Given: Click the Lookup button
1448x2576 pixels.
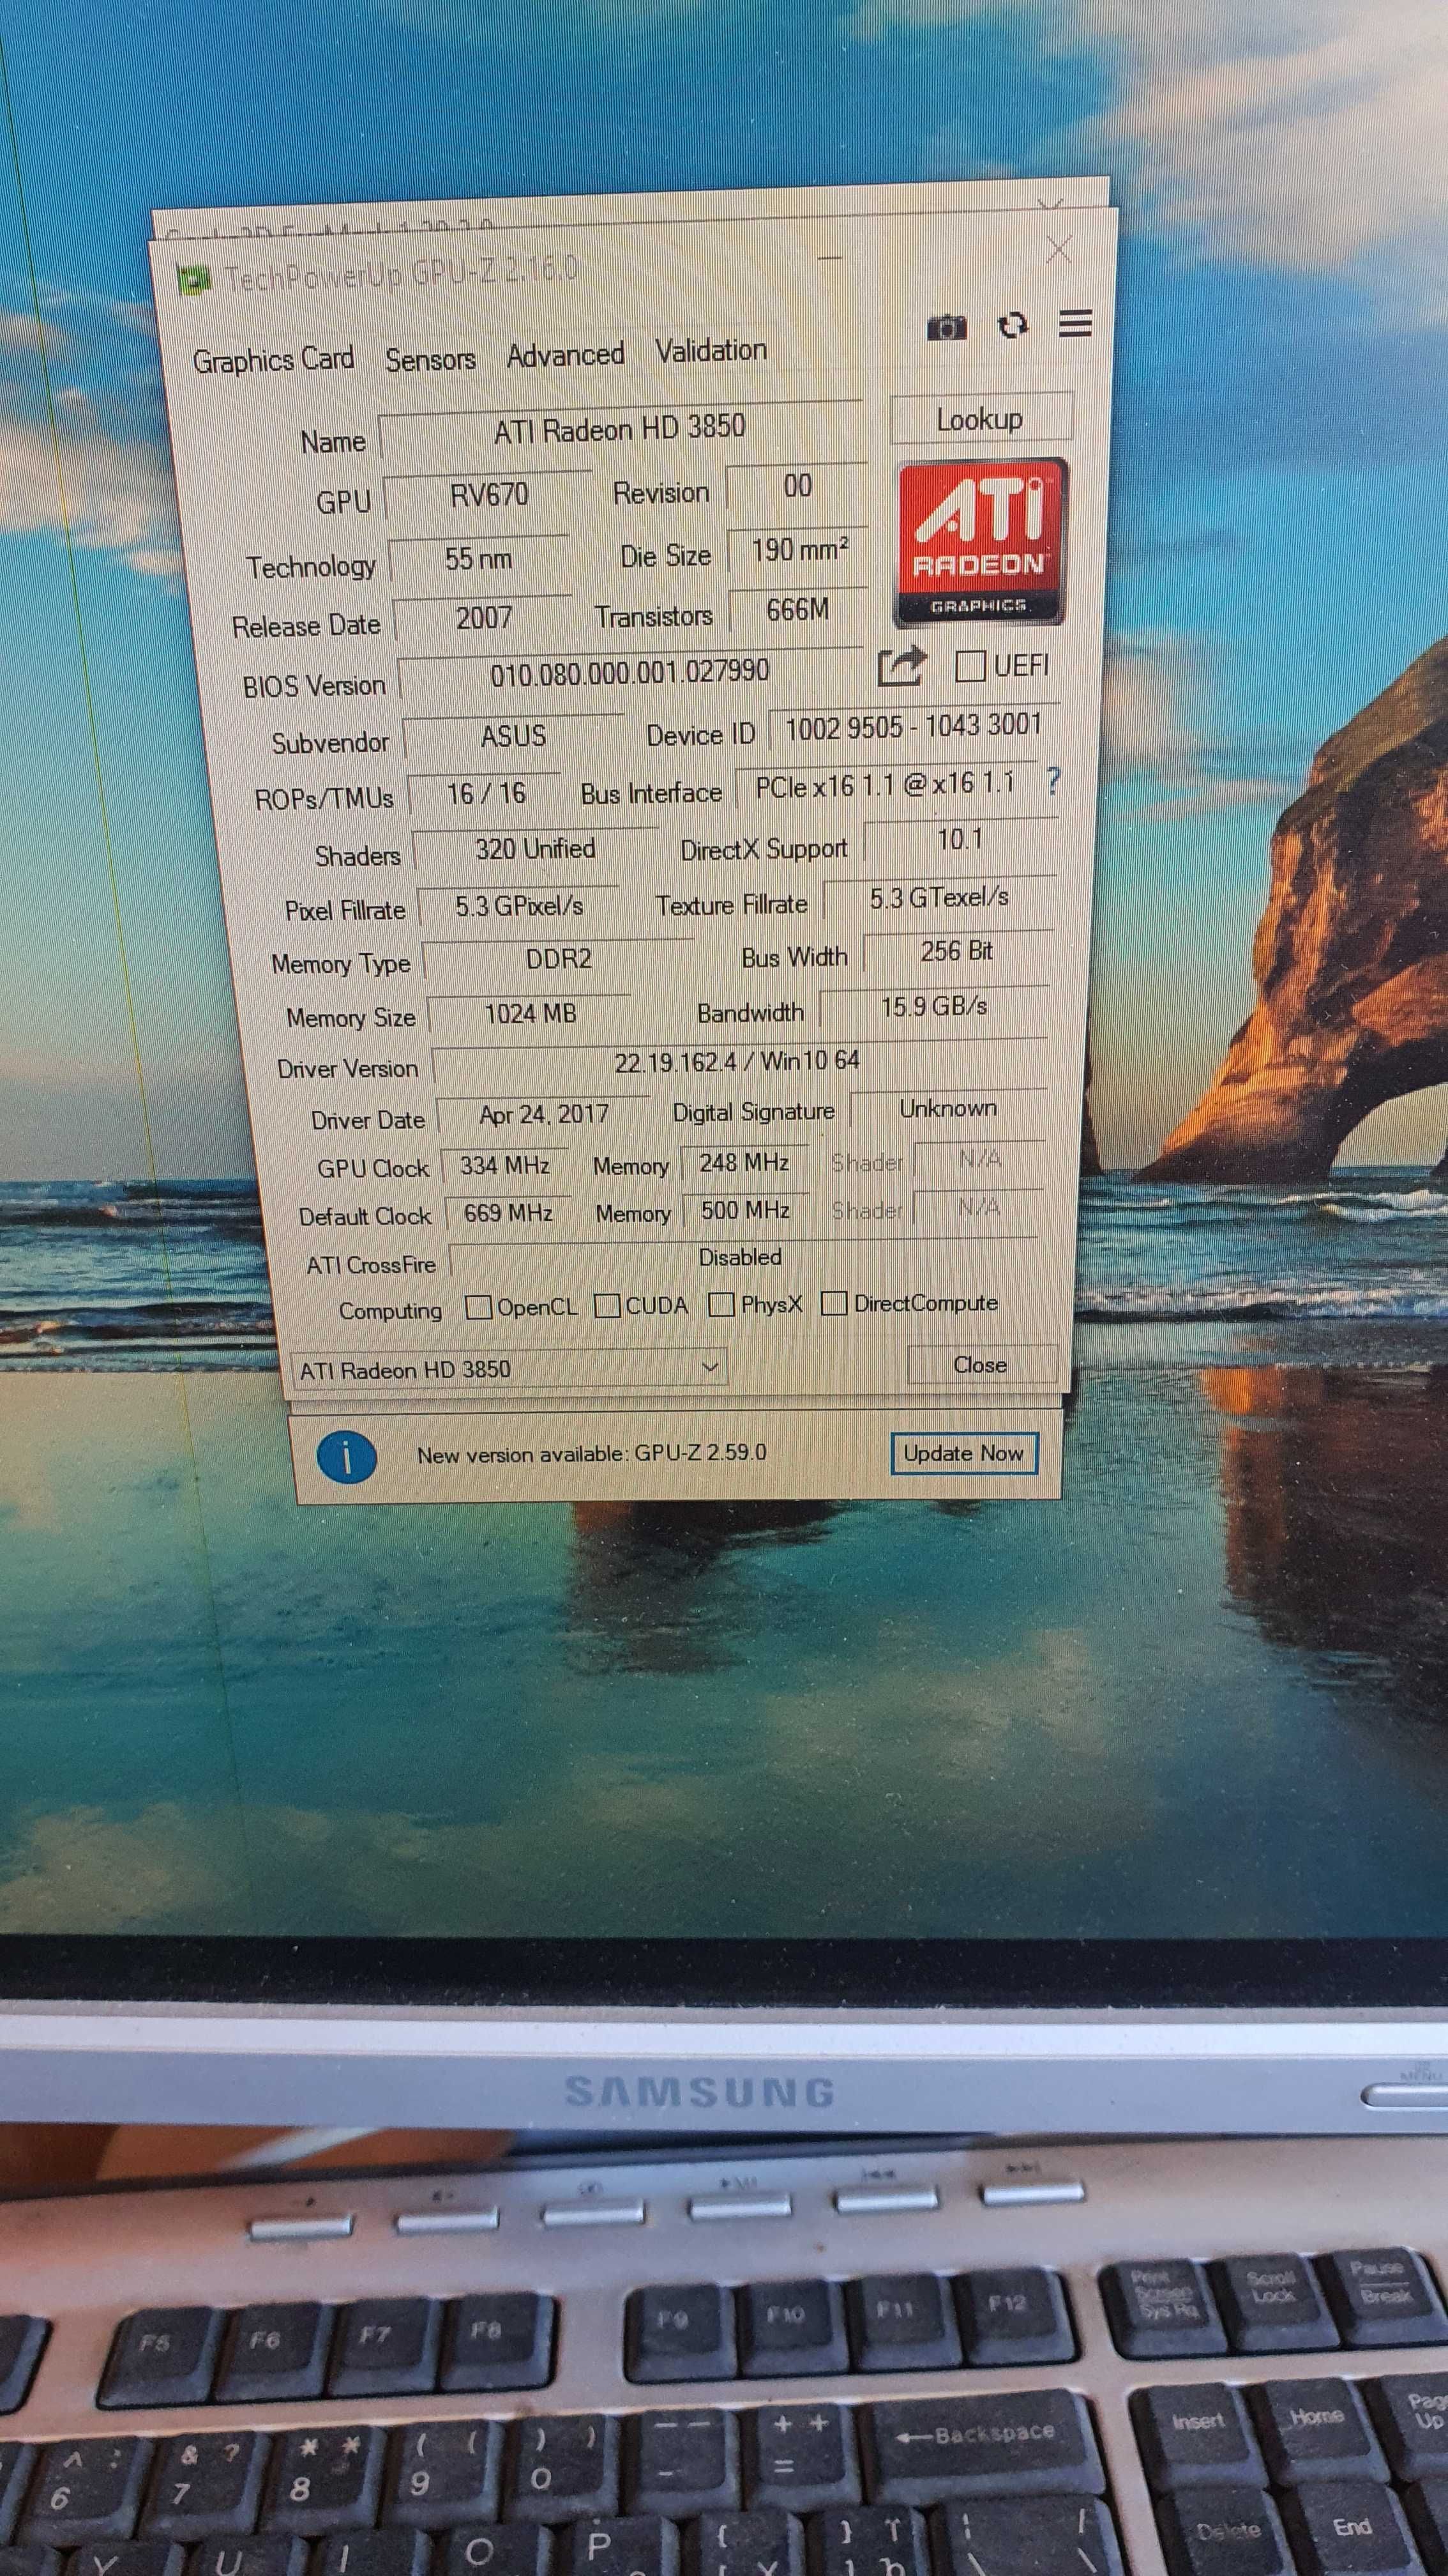Looking at the screenshot, I should tap(980, 418).
